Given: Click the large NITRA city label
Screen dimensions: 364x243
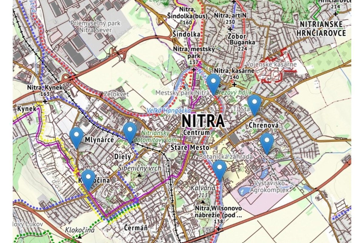Looking at the screenshot, I should (203, 121).
